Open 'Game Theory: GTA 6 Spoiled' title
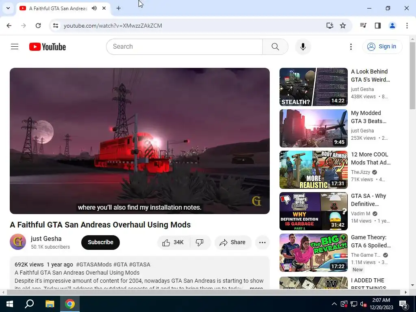 point(370,241)
